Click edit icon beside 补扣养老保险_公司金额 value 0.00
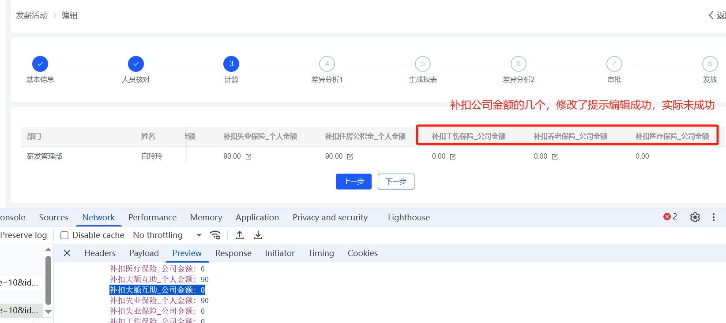Screen dimensions: 726x323 (x=555, y=157)
